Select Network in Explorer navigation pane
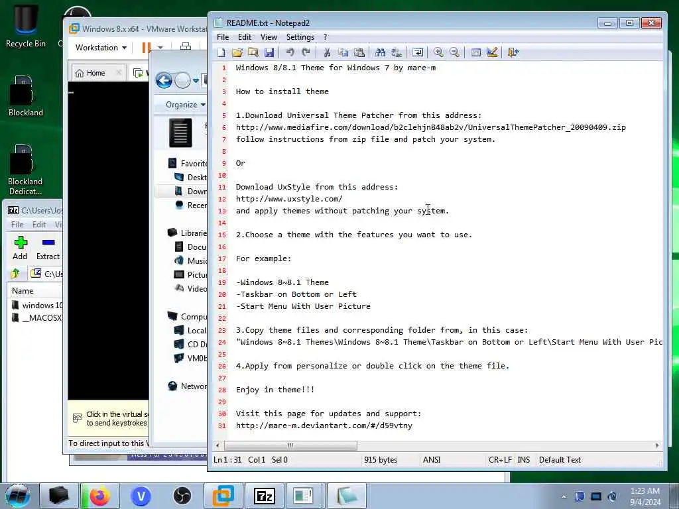This screenshot has height=509, width=679. pyautogui.click(x=187, y=386)
